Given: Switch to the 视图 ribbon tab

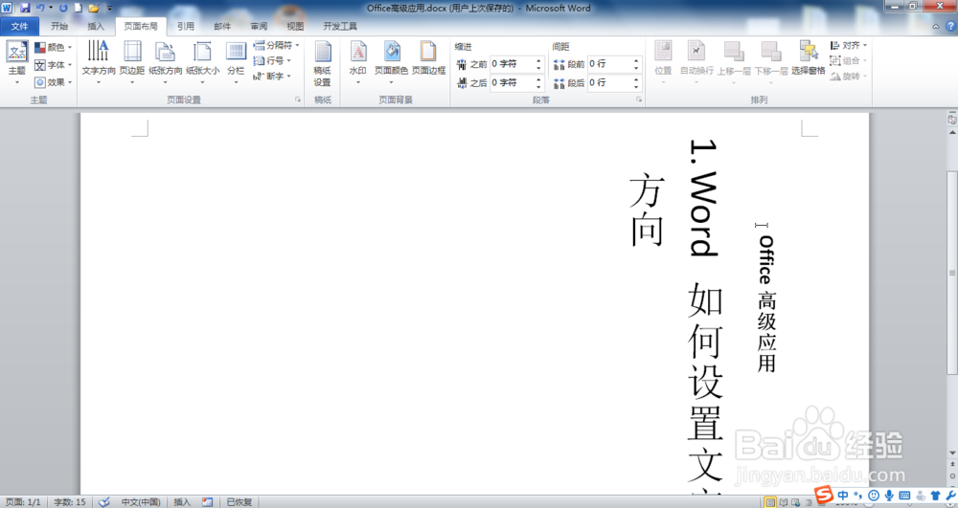Looking at the screenshot, I should click(295, 26).
